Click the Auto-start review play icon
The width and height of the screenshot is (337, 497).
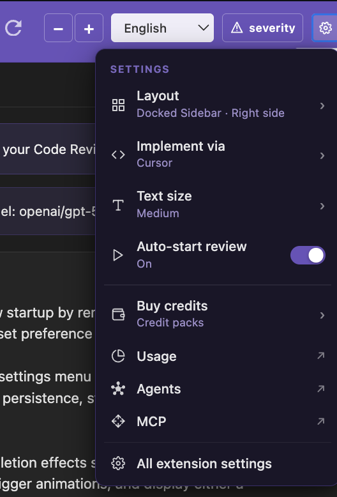coord(118,255)
